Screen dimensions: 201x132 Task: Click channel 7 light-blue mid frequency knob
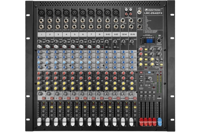point(90,63)
